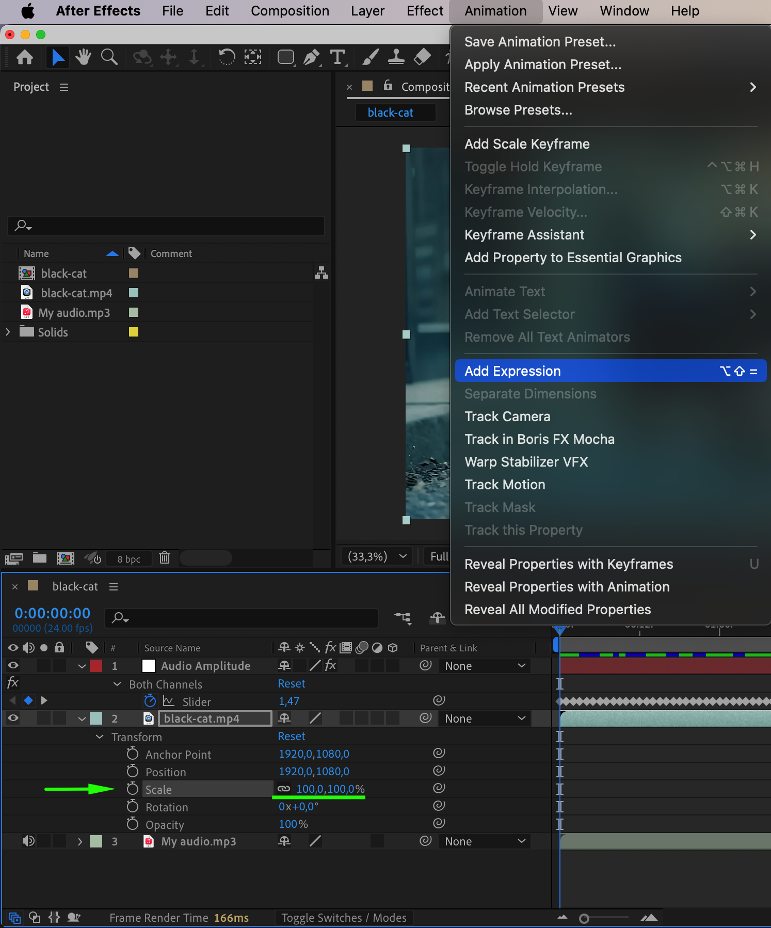771x928 pixels.
Task: Click the shy layers icon in timeline header
Action: [438, 618]
